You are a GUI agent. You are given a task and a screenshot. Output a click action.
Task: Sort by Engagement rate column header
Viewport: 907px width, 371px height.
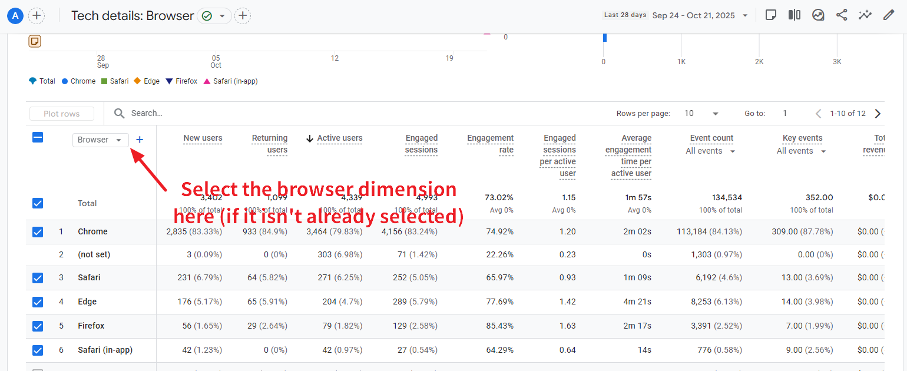490,144
